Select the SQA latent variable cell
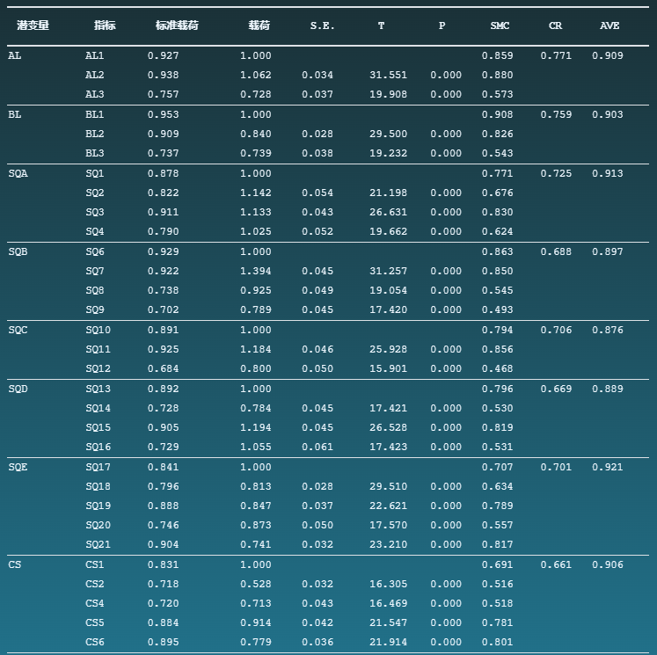Screen dimensions: 657x655 (18, 173)
